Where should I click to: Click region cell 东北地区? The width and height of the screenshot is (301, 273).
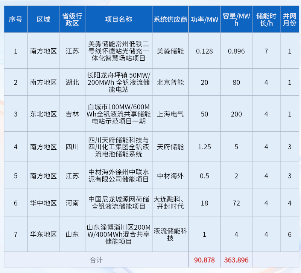click(x=43, y=114)
